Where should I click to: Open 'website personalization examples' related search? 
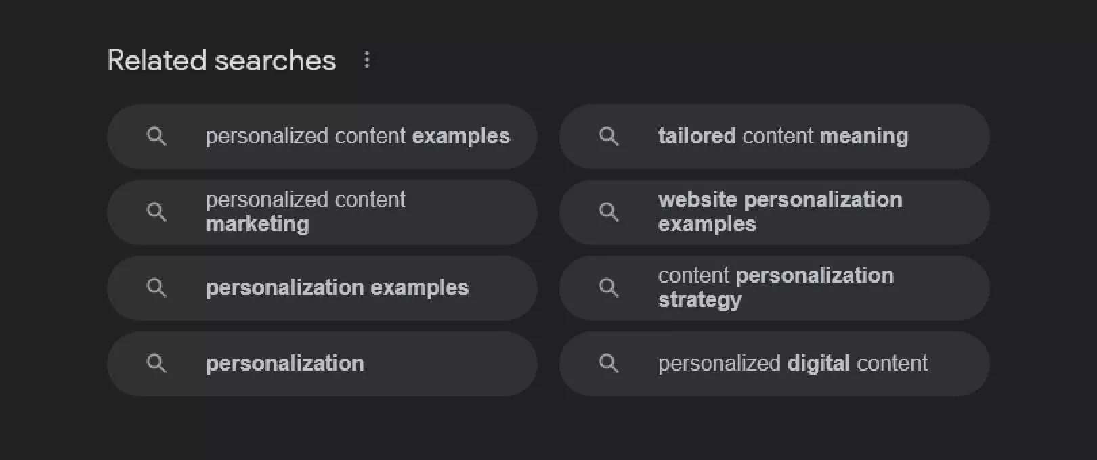[779, 212]
